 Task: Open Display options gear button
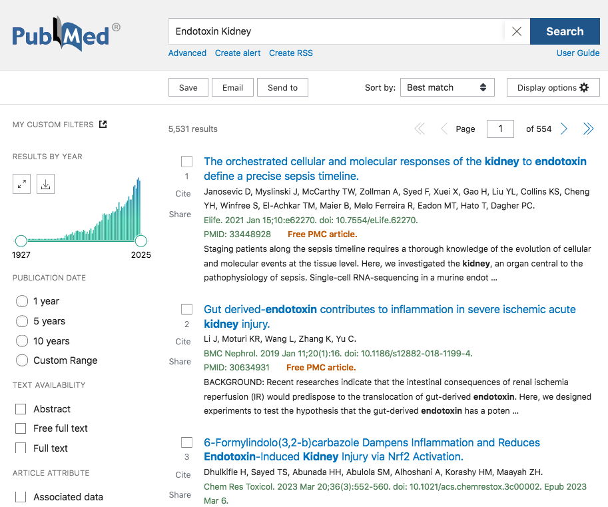click(553, 88)
